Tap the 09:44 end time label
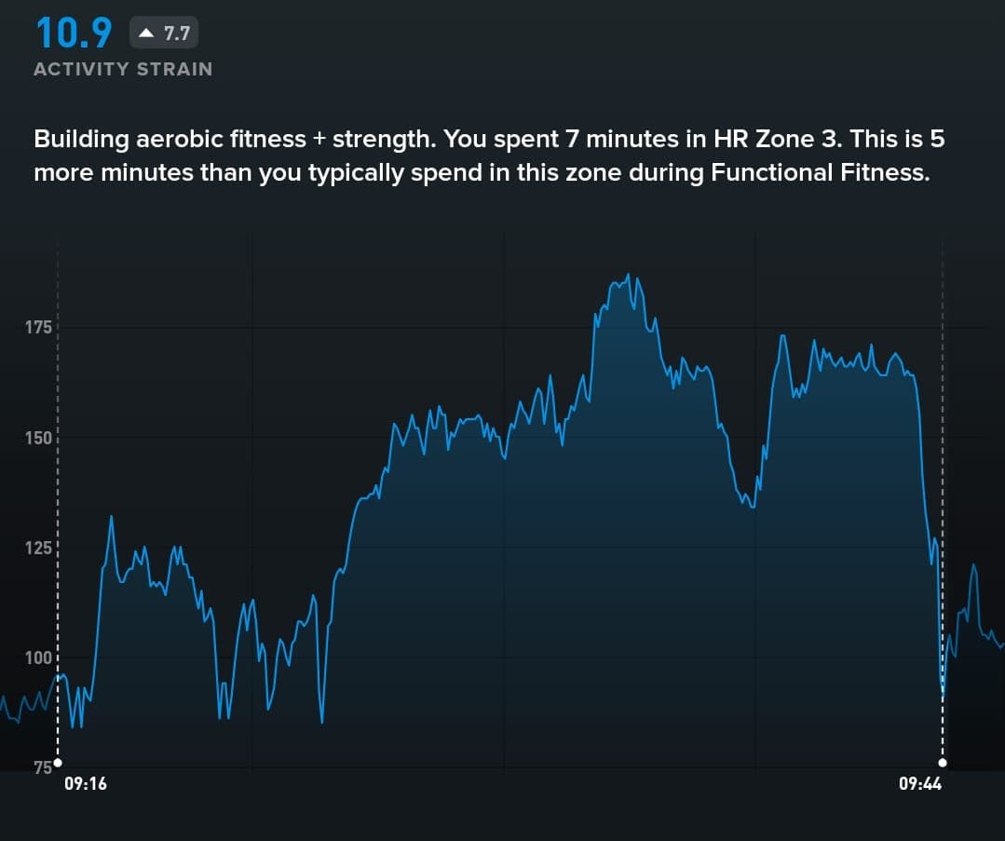Image resolution: width=1005 pixels, height=841 pixels. [x=920, y=784]
